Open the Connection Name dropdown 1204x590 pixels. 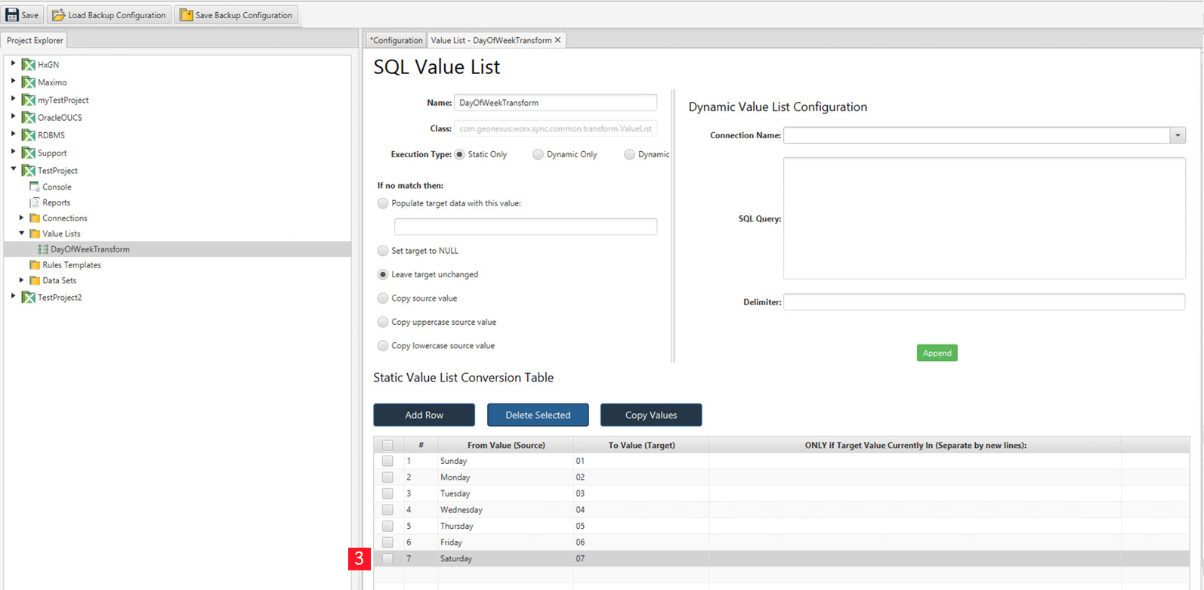(1178, 135)
